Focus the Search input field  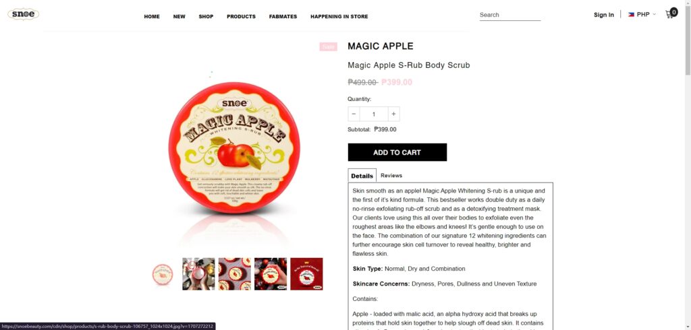[x=510, y=15]
